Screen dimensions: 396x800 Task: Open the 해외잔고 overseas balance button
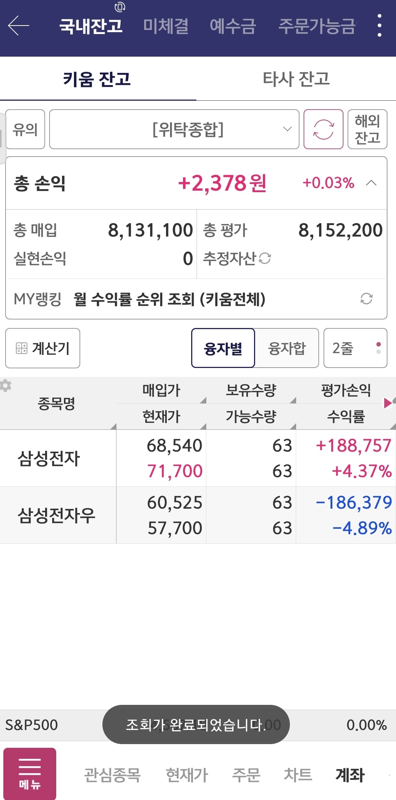point(368,129)
